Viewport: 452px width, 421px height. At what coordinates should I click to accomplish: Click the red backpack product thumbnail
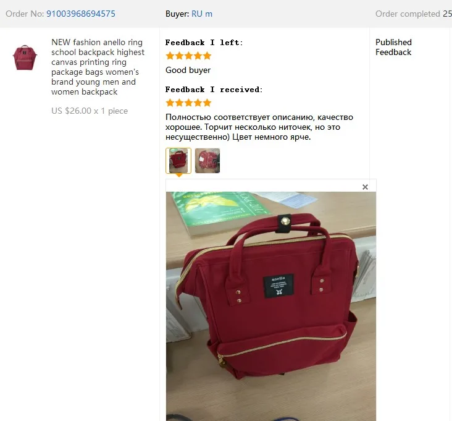tap(25, 57)
